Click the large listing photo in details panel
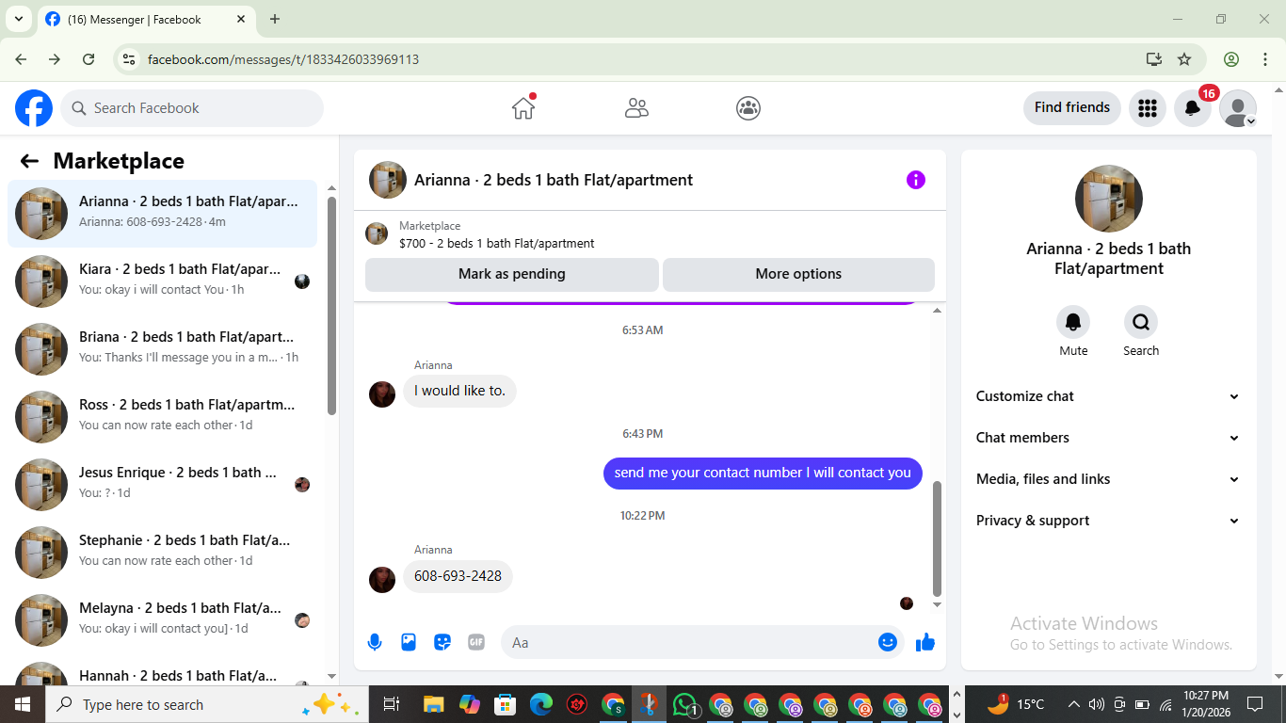 (1109, 199)
